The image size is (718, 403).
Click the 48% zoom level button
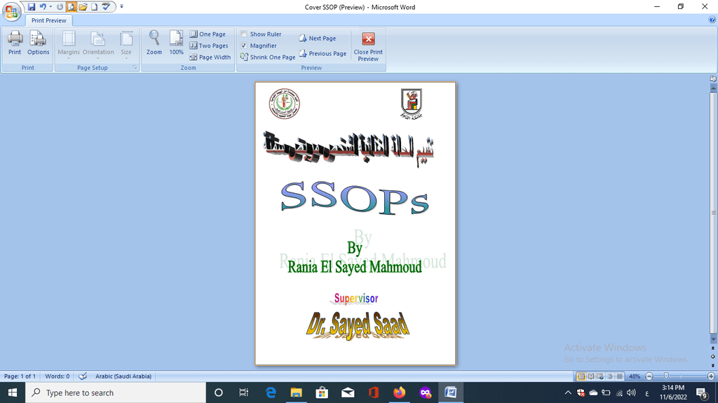[634, 376]
